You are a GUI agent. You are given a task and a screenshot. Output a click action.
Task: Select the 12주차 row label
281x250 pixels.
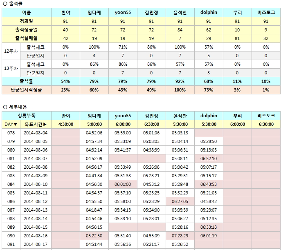click(11, 51)
